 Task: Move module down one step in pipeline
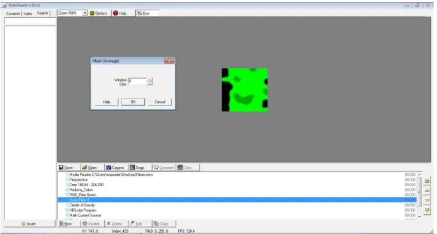coord(427,201)
